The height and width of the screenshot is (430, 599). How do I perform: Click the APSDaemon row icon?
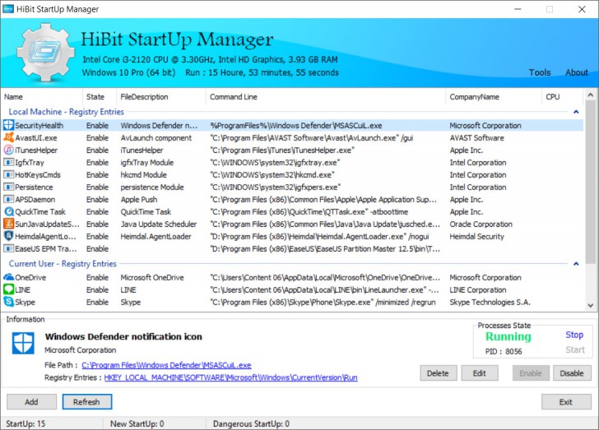pos(8,199)
